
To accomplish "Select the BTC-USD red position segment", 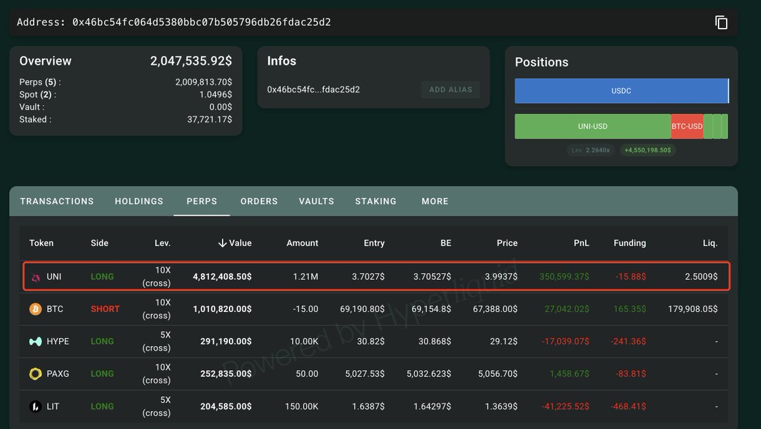I will (687, 126).
